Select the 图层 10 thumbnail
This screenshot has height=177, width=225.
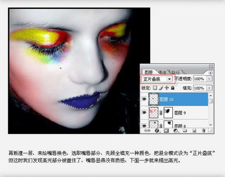(154, 99)
